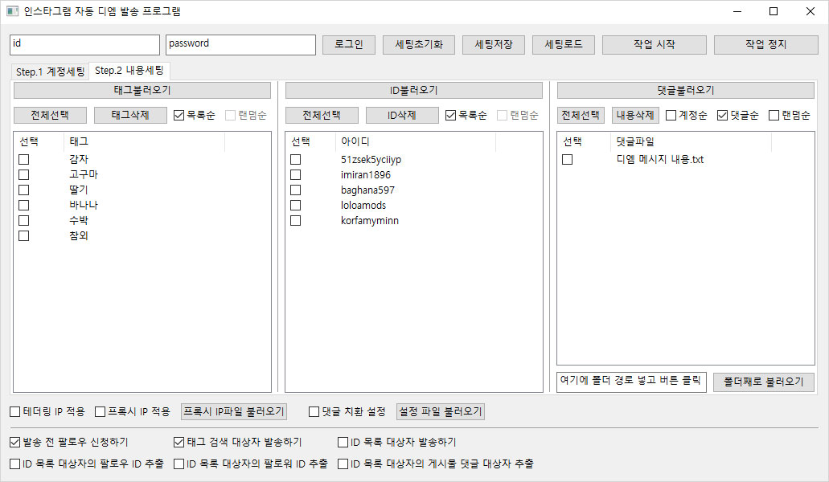The height and width of the screenshot is (482, 829).
Task: Click the 세팅로드 button
Action: coord(564,45)
